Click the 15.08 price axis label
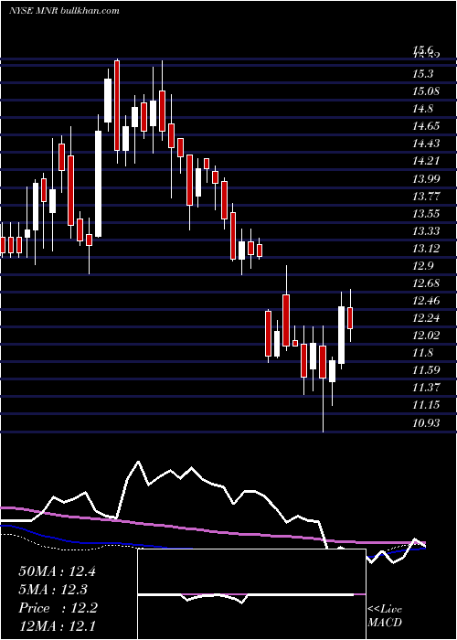 coord(426,91)
